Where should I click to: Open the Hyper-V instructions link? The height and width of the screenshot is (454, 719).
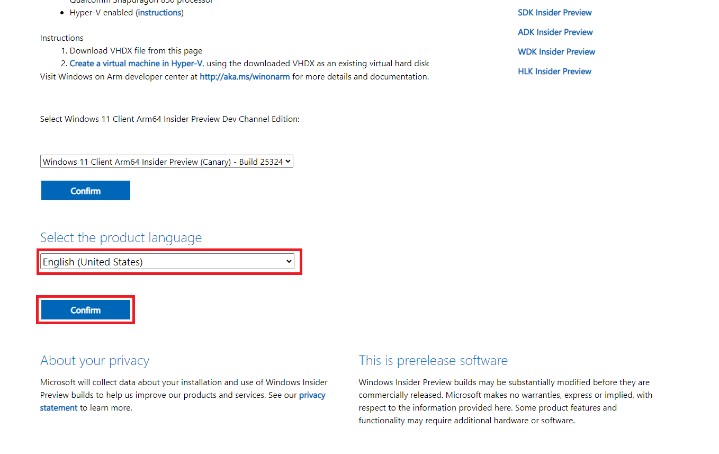pos(159,12)
